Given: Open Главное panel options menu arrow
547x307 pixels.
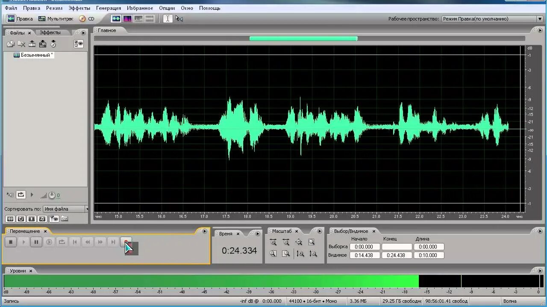Looking at the screenshot, I should tap(540, 30).
